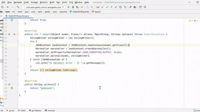Run with coverage shield icon

[77, 7]
